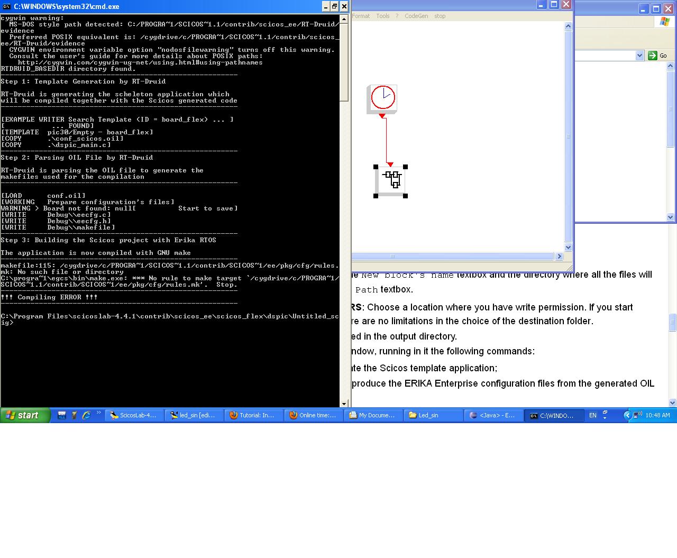Click 'Step 2: Parsing OIL File' line
Image resolution: width=677 pixels, height=558 pixels.
pos(77,158)
